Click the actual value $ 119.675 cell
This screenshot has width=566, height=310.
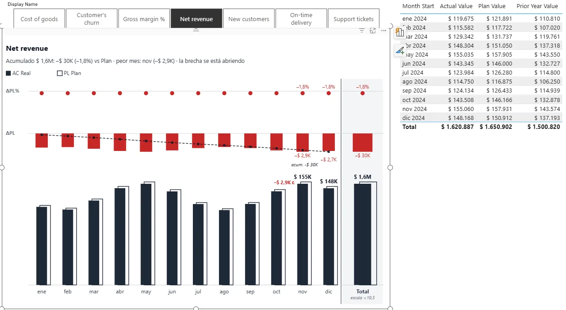click(461, 19)
